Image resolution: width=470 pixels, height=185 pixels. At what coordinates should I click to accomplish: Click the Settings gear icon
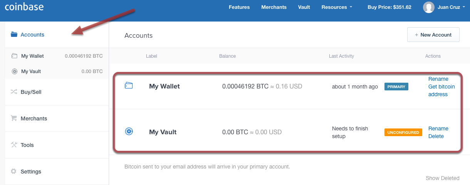click(x=14, y=172)
